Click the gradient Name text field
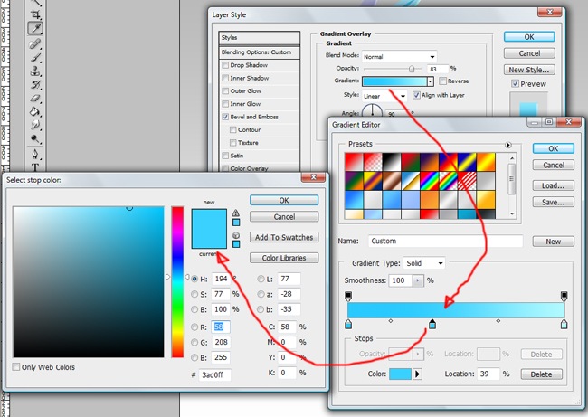588x417 pixels. (445, 242)
